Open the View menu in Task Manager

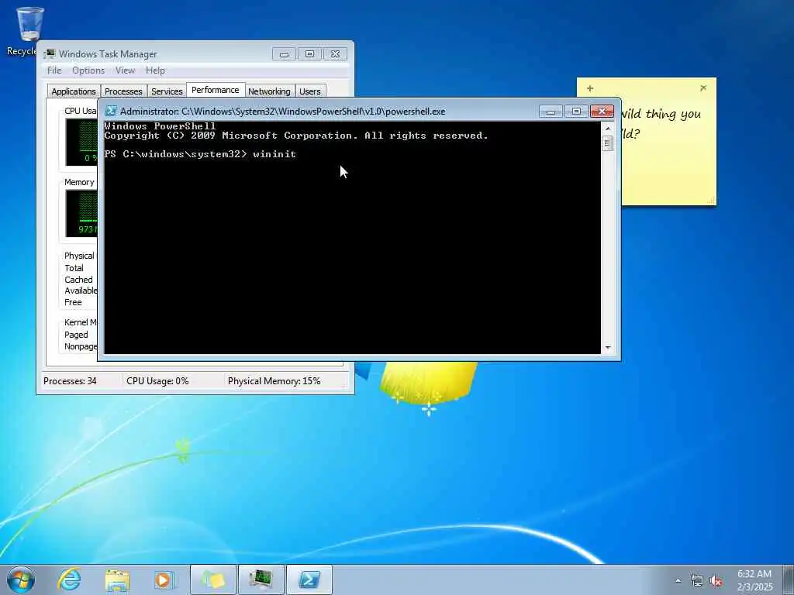125,71
